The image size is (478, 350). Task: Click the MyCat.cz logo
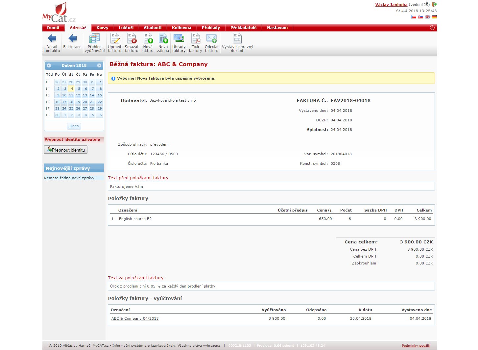coord(59,13)
